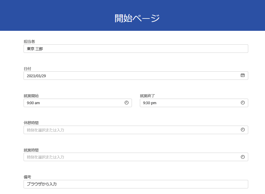Click the 就業終了 label

click(147, 96)
